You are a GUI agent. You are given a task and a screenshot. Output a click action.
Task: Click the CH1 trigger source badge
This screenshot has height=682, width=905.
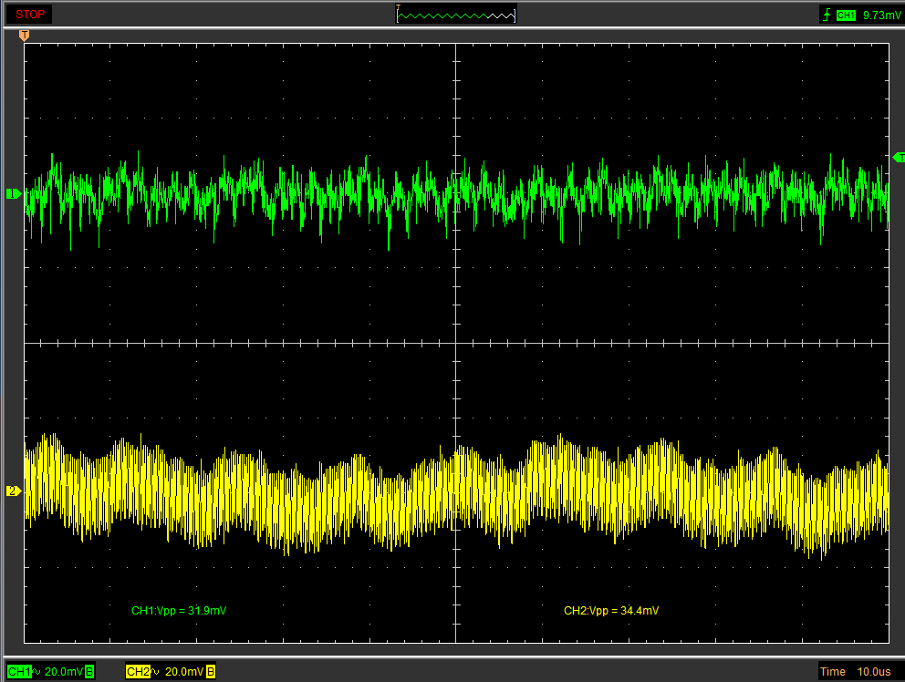click(x=846, y=15)
